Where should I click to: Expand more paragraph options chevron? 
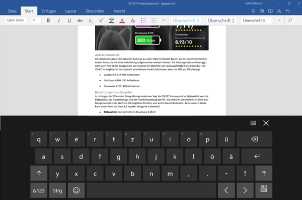pos(163,21)
